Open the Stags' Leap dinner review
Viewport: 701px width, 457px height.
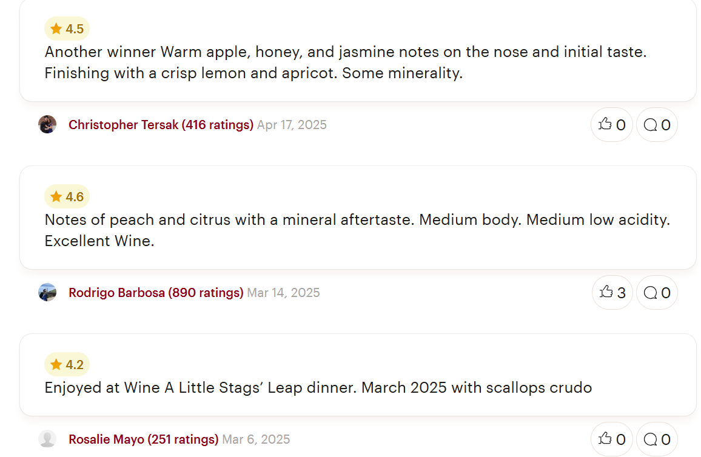point(318,387)
